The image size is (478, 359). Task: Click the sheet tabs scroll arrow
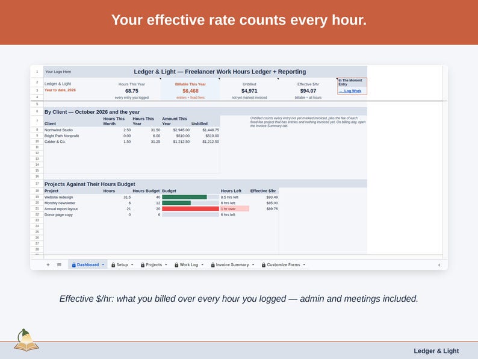coord(439,265)
